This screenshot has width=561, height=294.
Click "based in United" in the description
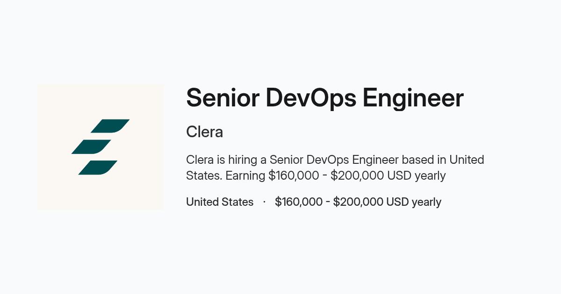443,160
